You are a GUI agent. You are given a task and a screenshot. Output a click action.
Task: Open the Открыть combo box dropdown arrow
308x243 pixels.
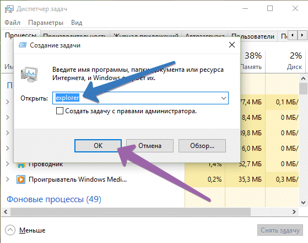click(x=224, y=98)
